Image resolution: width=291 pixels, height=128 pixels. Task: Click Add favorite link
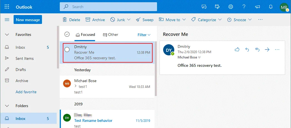point(26,92)
